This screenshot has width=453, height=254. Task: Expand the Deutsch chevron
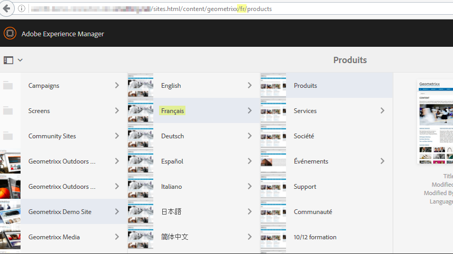250,136
